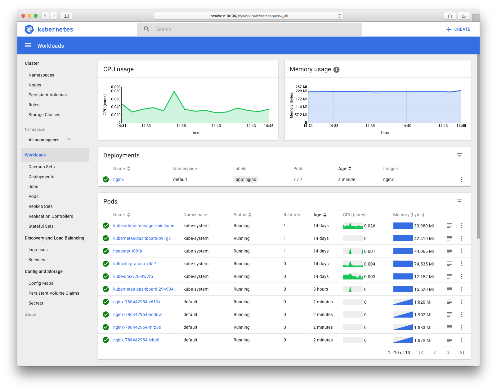The height and width of the screenshot is (391, 497).
Task: Open the heapster-t09fp pod link
Action: (128, 251)
